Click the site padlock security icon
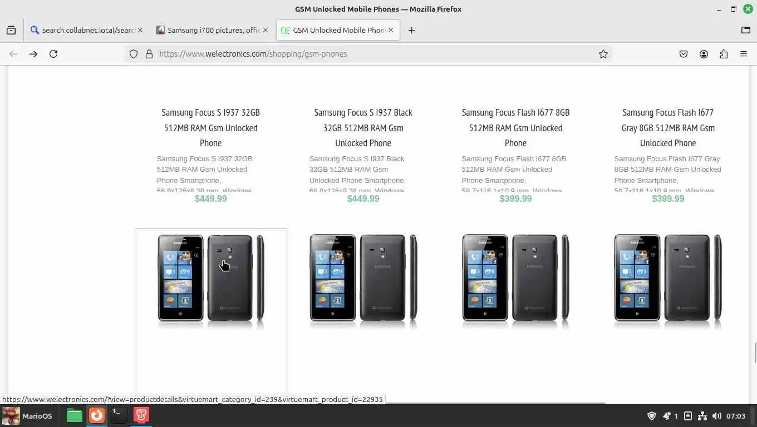This screenshot has height=427, width=757. (149, 54)
